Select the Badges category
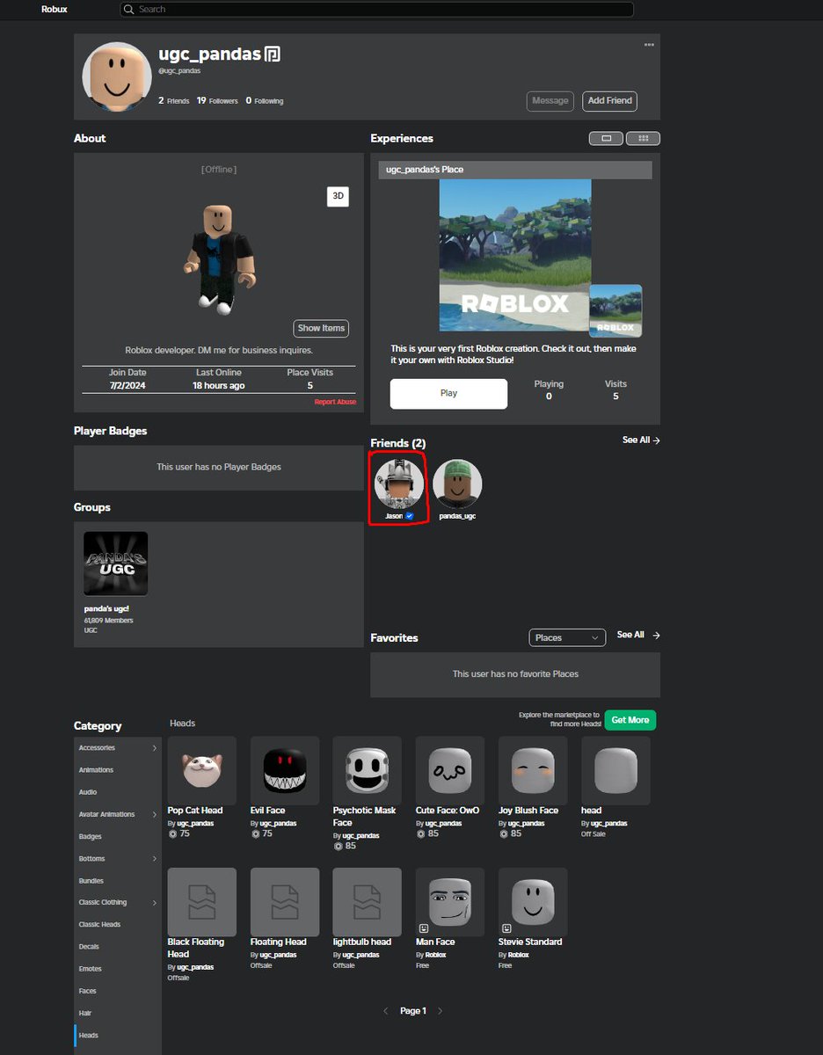 [x=118, y=836]
